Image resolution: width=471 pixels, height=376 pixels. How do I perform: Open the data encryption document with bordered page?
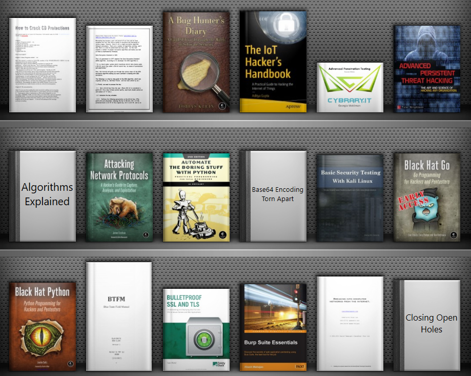119,69
